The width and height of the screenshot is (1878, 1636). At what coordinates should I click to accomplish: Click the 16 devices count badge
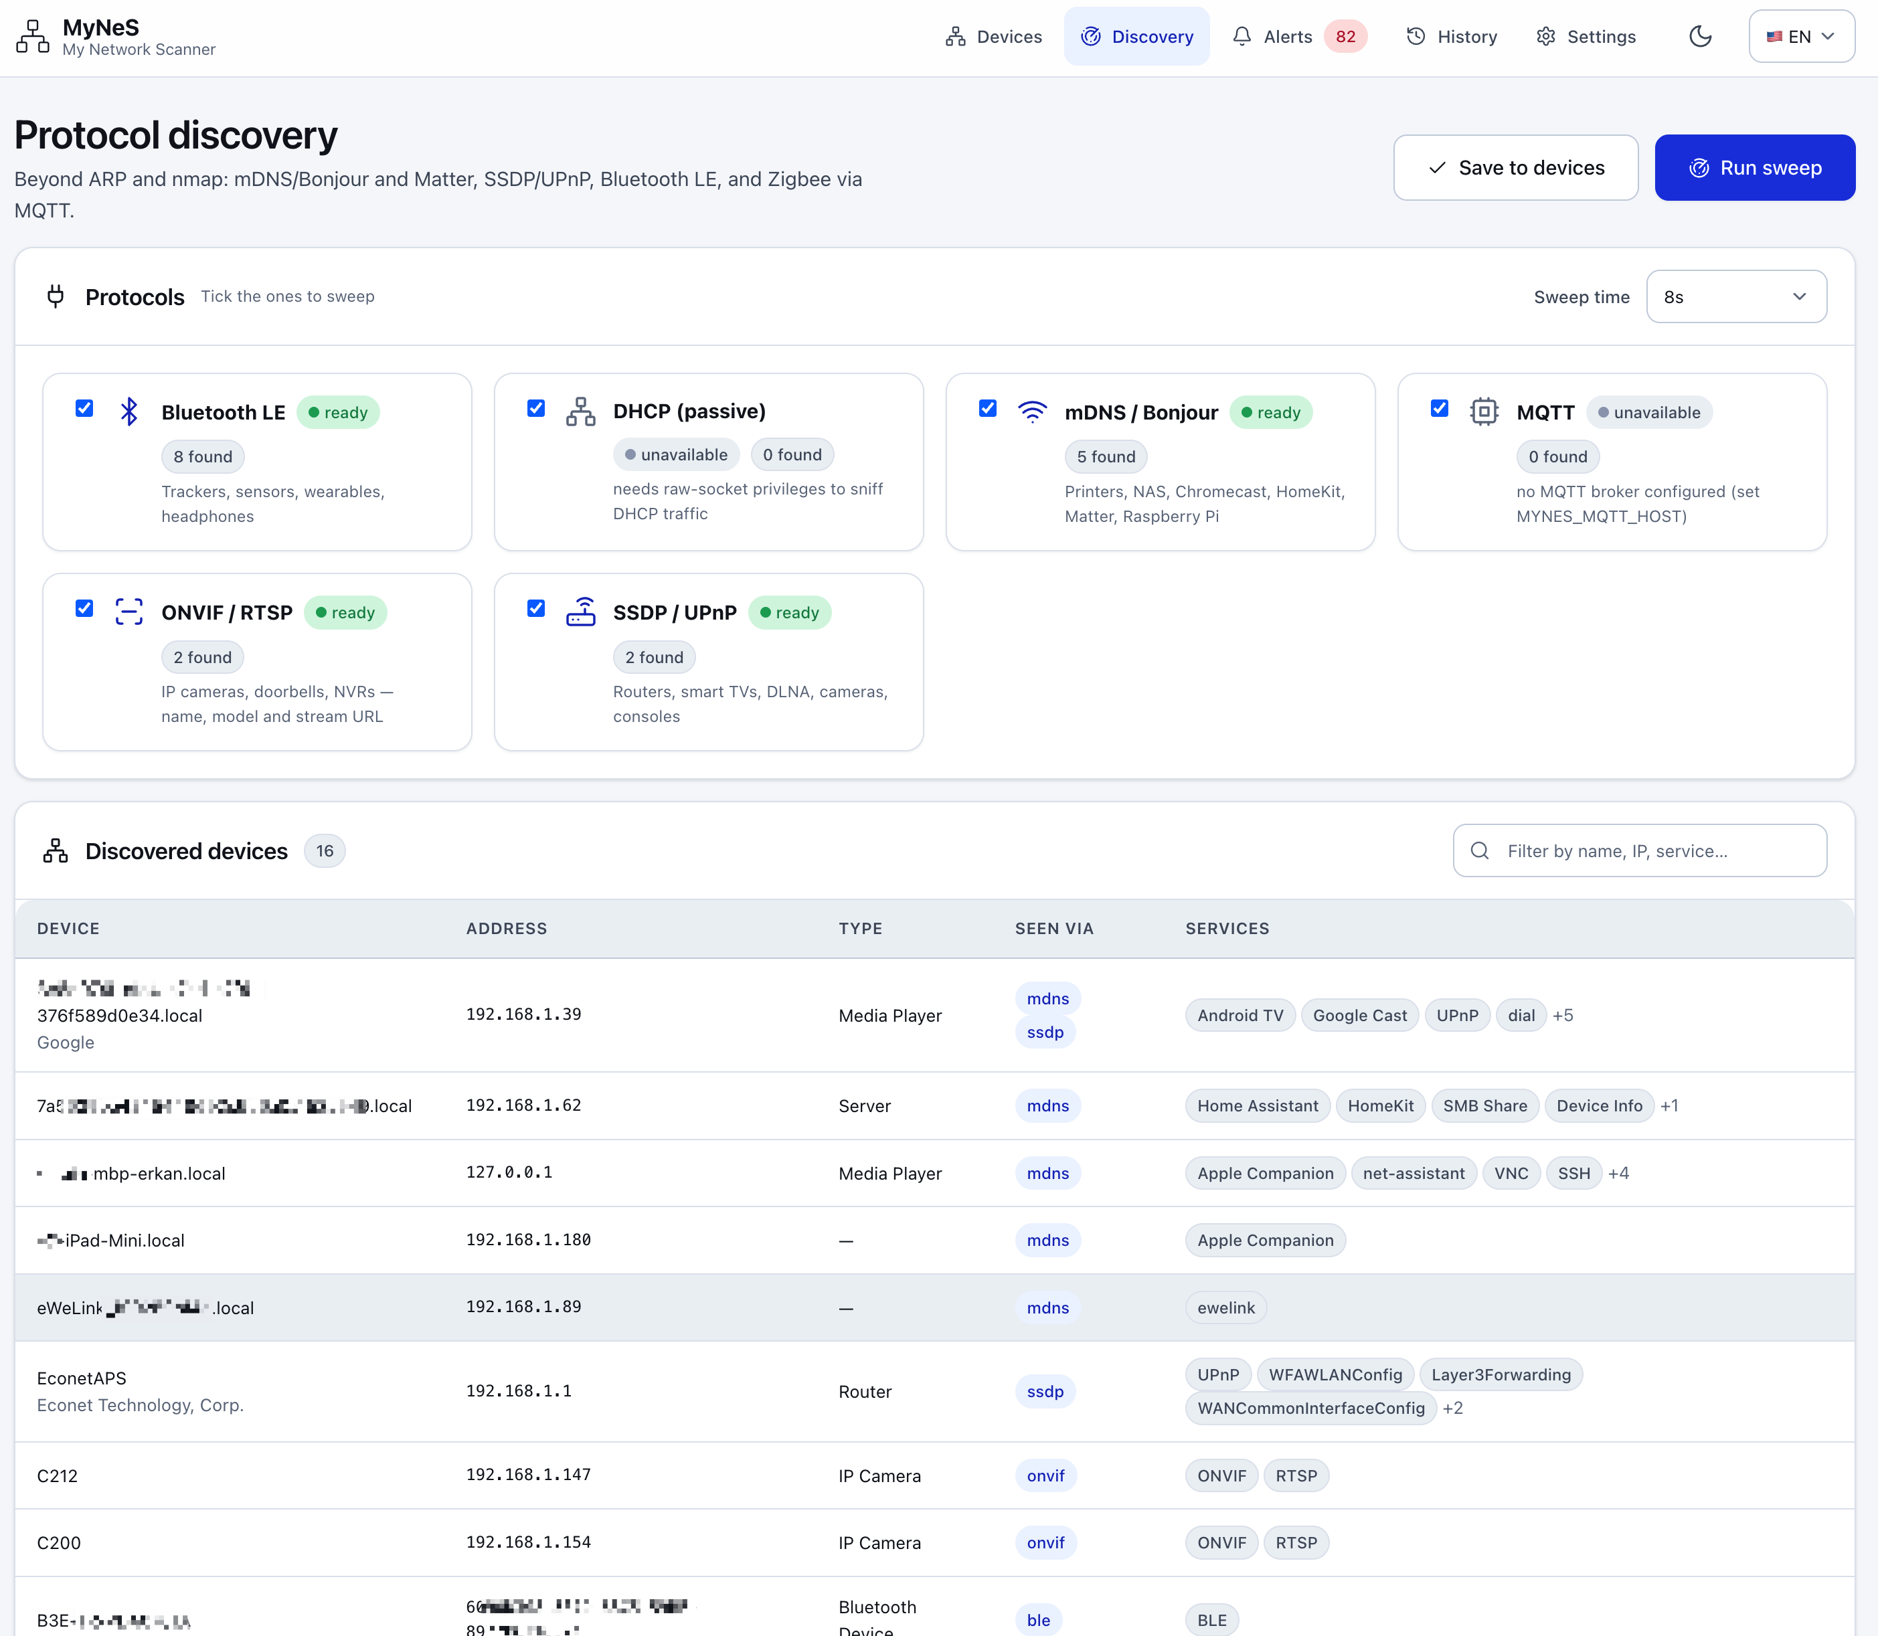[x=325, y=851]
